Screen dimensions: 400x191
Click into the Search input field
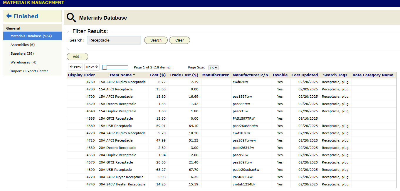pyautogui.click(x=114, y=40)
